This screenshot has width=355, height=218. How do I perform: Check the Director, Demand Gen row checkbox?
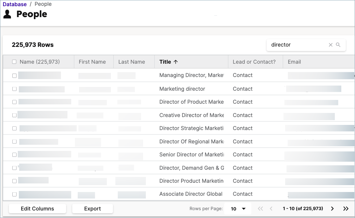[x=14, y=168]
